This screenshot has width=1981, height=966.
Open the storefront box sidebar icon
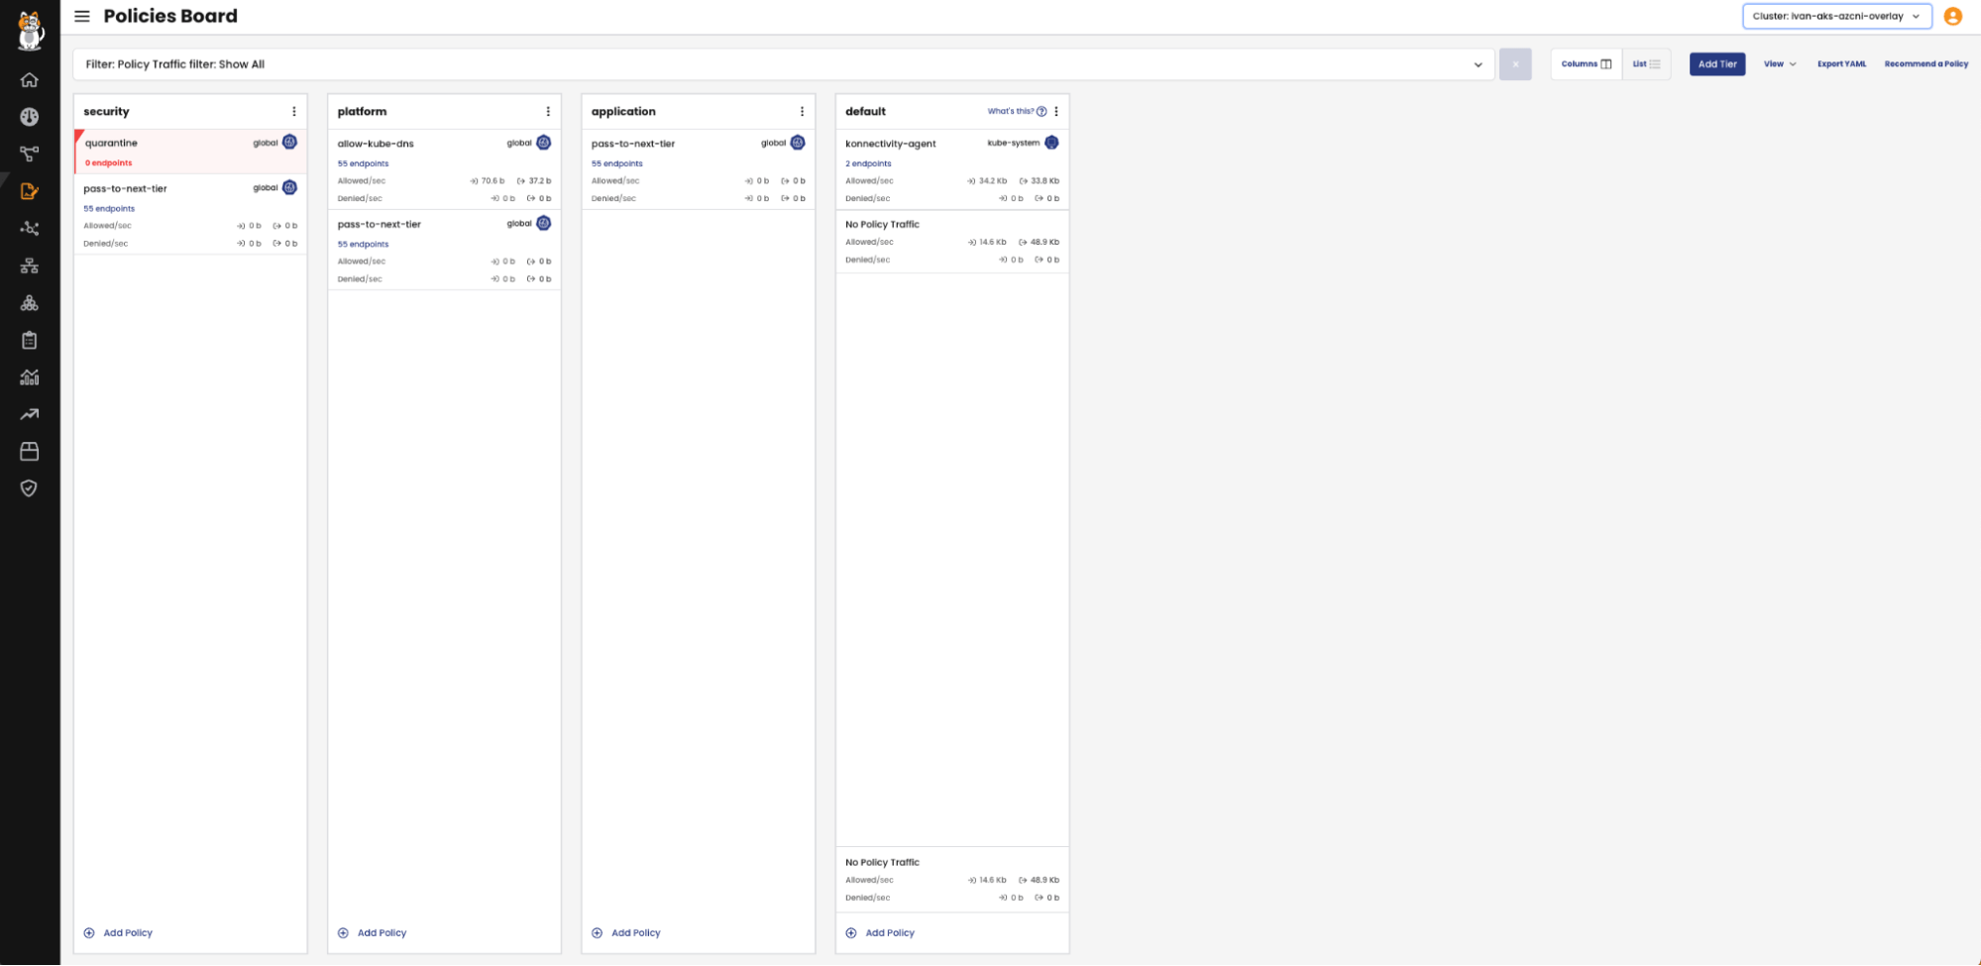tap(30, 452)
